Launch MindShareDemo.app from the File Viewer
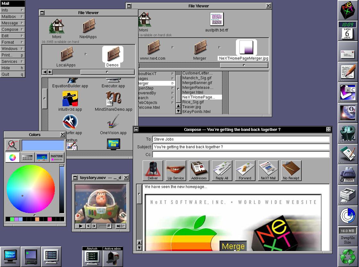 pos(113,98)
